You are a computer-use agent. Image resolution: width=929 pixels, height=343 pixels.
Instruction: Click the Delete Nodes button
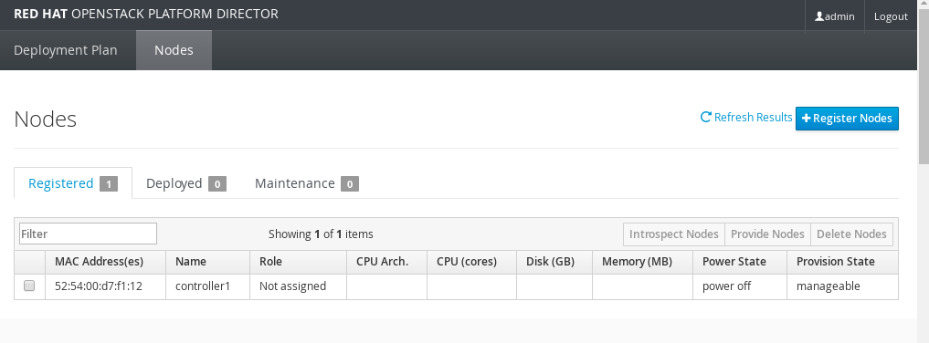(851, 234)
